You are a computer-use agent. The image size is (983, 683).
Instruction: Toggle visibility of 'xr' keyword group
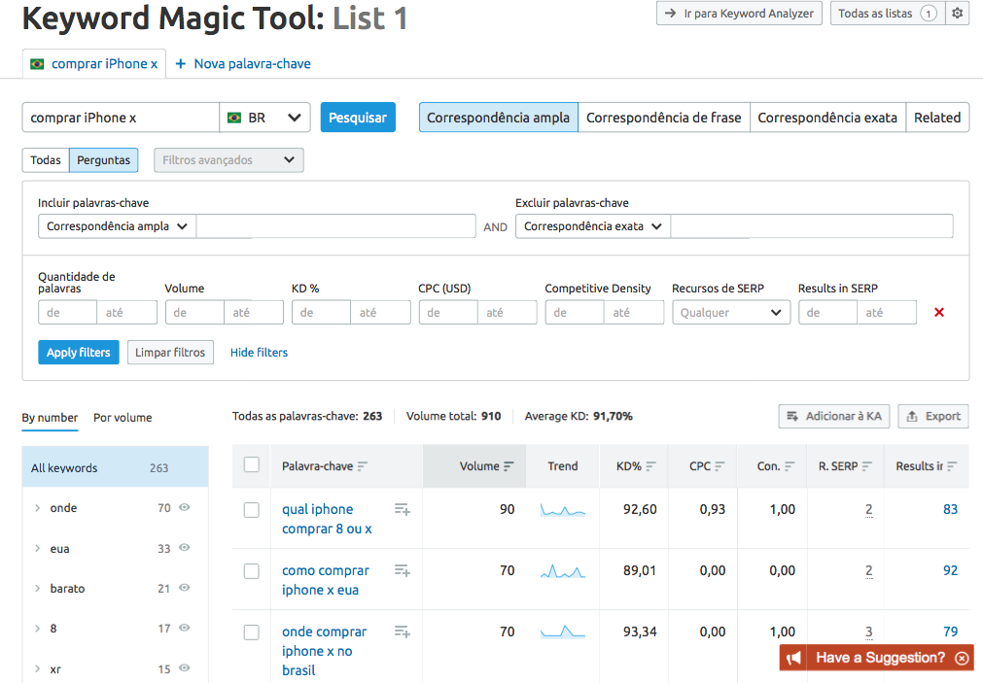click(185, 668)
